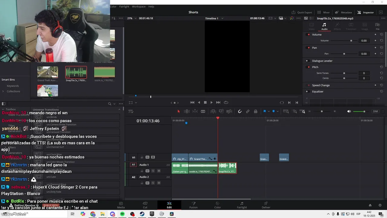Adjust the Semi Tones slider
The height and width of the screenshot is (218, 387).
pyautogui.click(x=344, y=73)
